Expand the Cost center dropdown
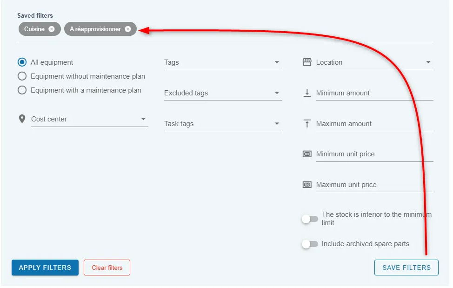 pyautogui.click(x=90, y=119)
